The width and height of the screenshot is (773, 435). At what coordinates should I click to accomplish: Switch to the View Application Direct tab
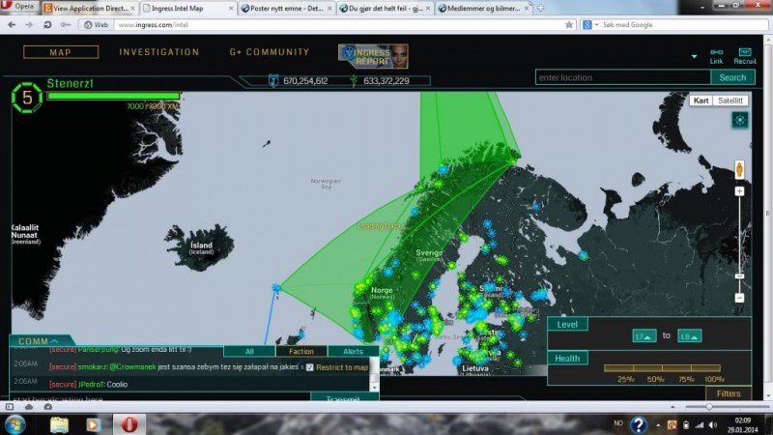(x=89, y=9)
